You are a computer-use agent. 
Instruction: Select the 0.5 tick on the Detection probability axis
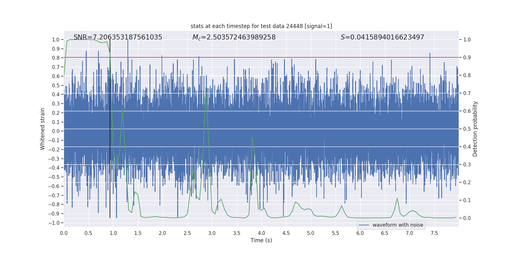[467, 129]
